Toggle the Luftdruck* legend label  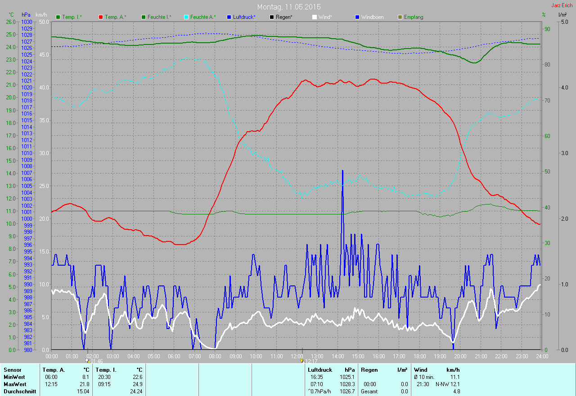coord(244,17)
